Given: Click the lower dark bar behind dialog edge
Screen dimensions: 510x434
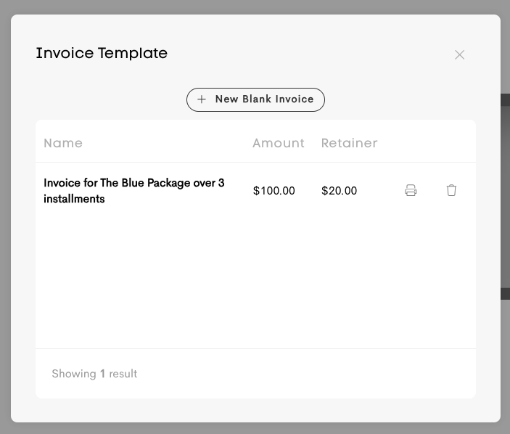Looking at the screenshot, I should 505,293.
